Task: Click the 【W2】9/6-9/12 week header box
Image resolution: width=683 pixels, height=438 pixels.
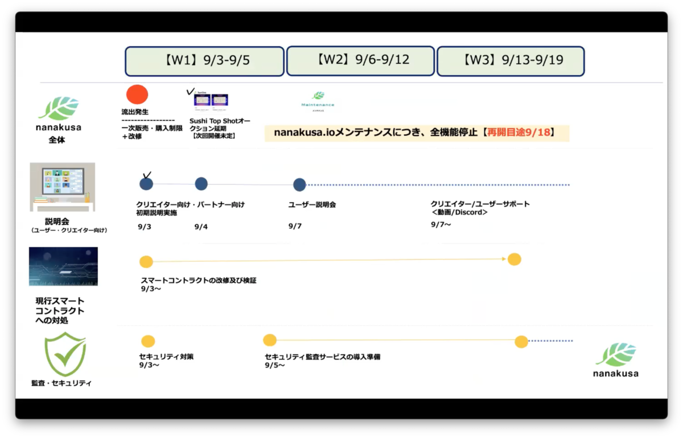Action: pos(360,60)
